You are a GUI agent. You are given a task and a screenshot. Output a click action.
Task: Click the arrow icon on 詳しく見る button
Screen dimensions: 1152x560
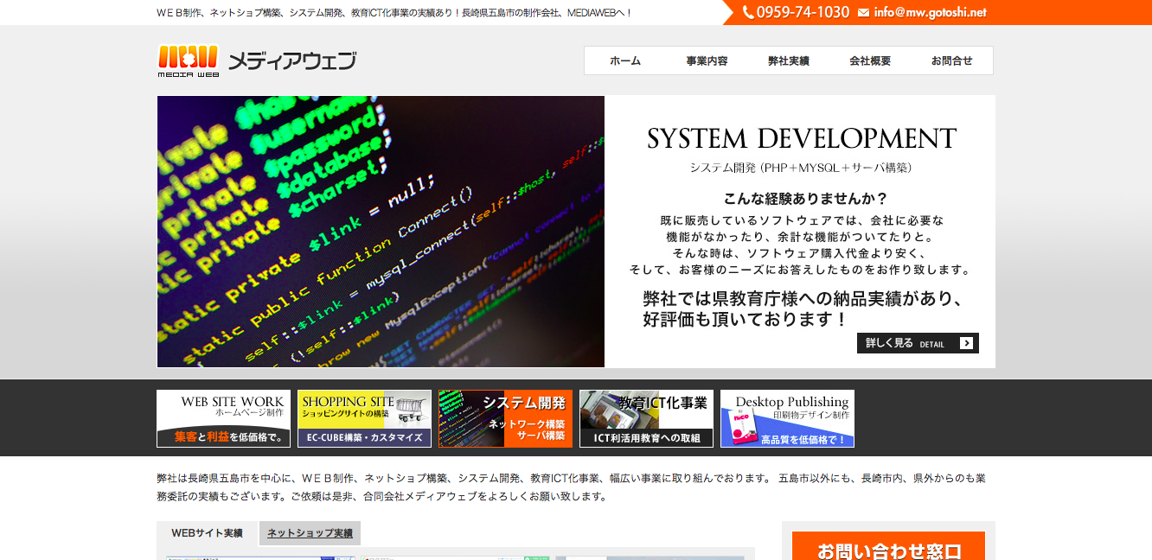(966, 343)
